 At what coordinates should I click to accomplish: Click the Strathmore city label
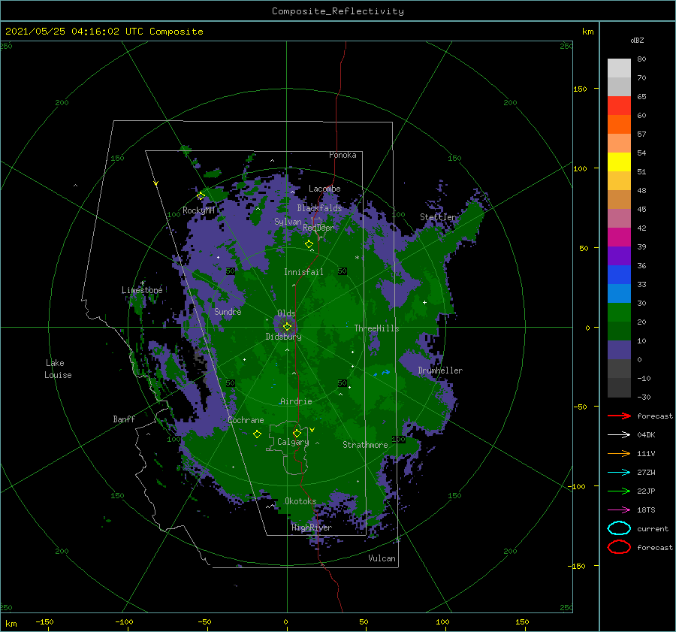click(x=365, y=445)
